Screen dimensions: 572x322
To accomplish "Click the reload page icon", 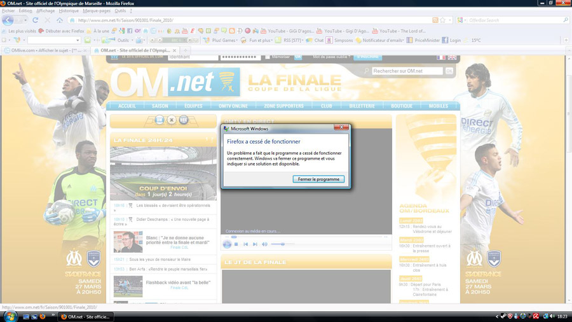I will (35, 20).
